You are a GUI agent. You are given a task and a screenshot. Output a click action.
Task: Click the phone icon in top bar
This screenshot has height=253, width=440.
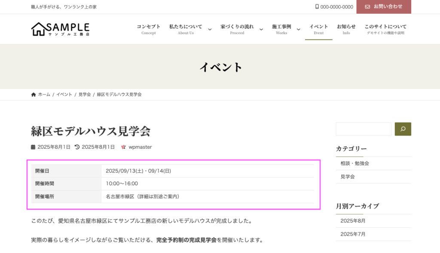coord(317,7)
